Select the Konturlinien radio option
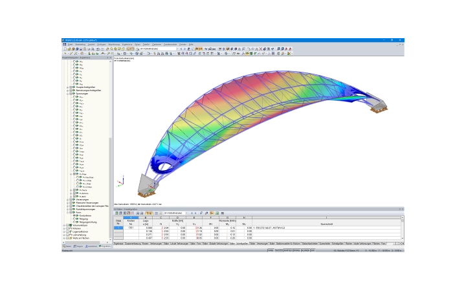This screenshot has height=291, width=466. (x=74, y=215)
